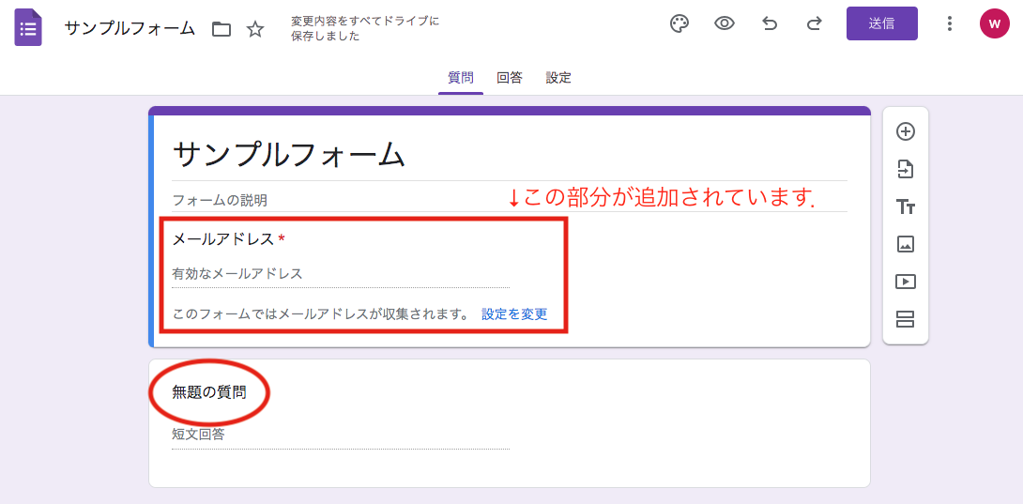Click the Google Forms home icon
The image size is (1023, 504).
28,27
